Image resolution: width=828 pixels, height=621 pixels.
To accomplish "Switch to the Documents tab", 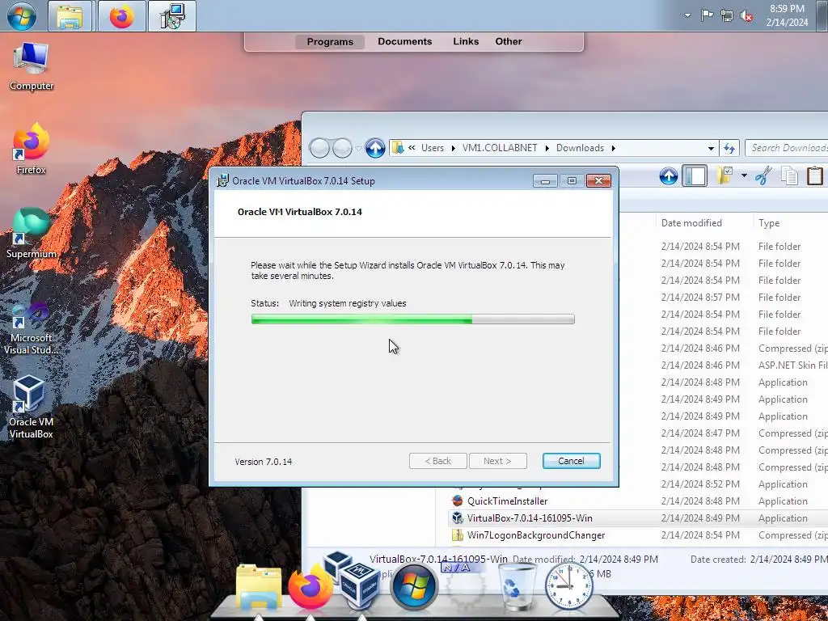I will (405, 41).
